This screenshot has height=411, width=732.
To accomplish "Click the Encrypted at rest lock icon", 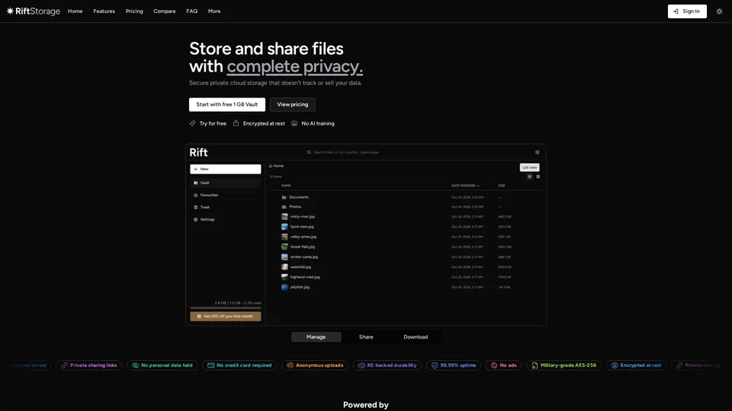I will [x=236, y=123].
